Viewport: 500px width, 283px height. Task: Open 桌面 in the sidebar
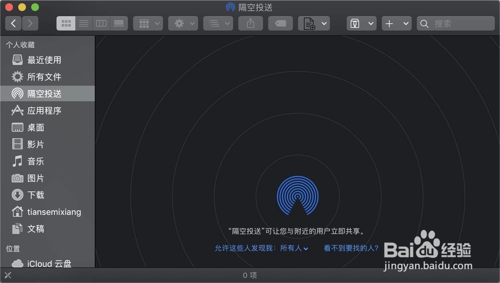tap(47, 127)
